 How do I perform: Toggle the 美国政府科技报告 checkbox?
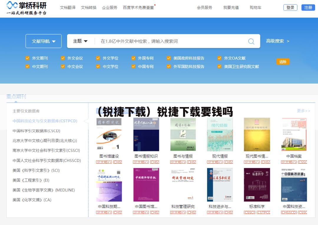click(169, 58)
